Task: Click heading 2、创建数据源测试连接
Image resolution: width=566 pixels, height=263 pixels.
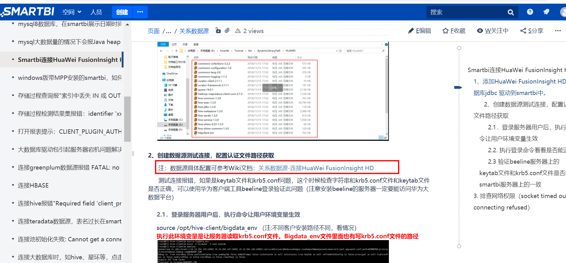Action: [211, 155]
